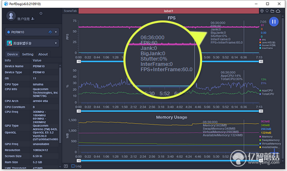Select the CPU Type lahaina value
Screen dimensions: 287x171
(38, 84)
